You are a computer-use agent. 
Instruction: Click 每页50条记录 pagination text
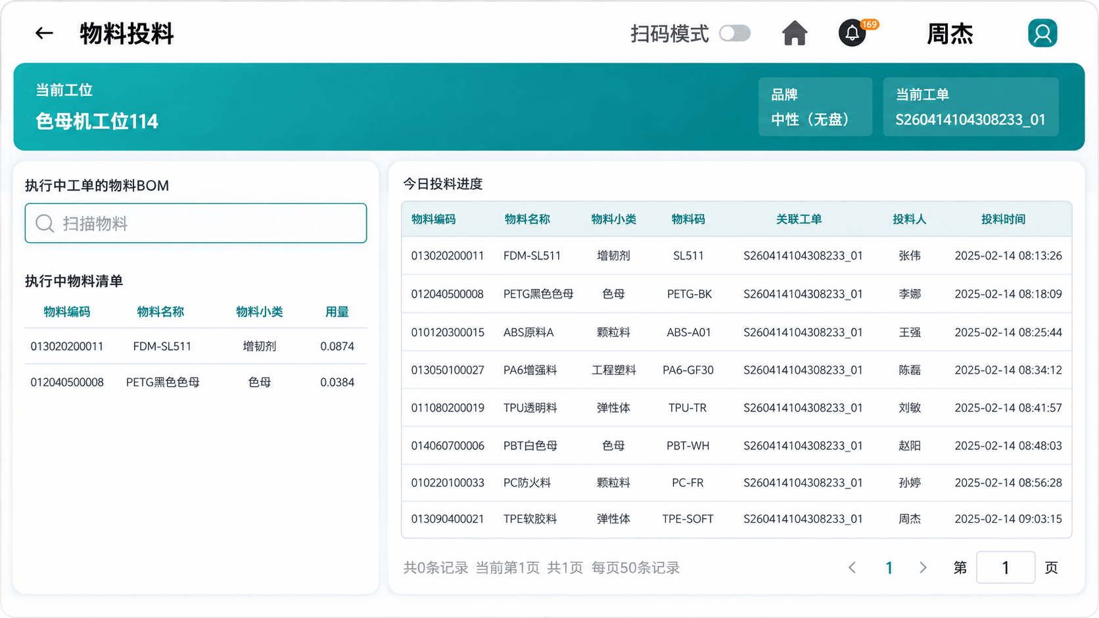point(636,567)
